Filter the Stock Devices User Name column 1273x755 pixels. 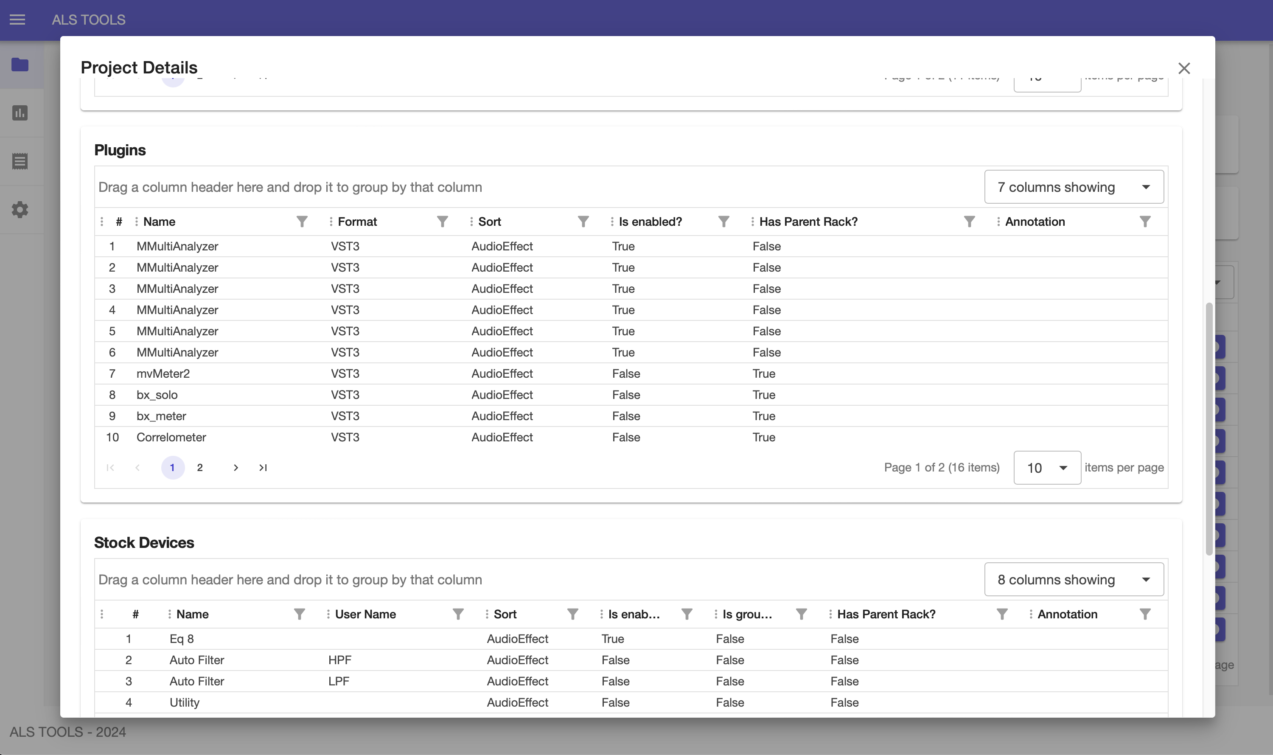(458, 615)
